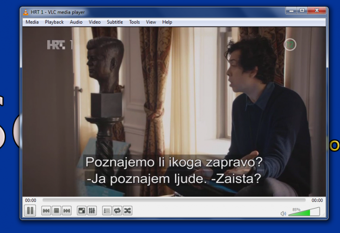The image size is (340, 233).
Task: Toggle loop repeat mode
Action: 118,211
